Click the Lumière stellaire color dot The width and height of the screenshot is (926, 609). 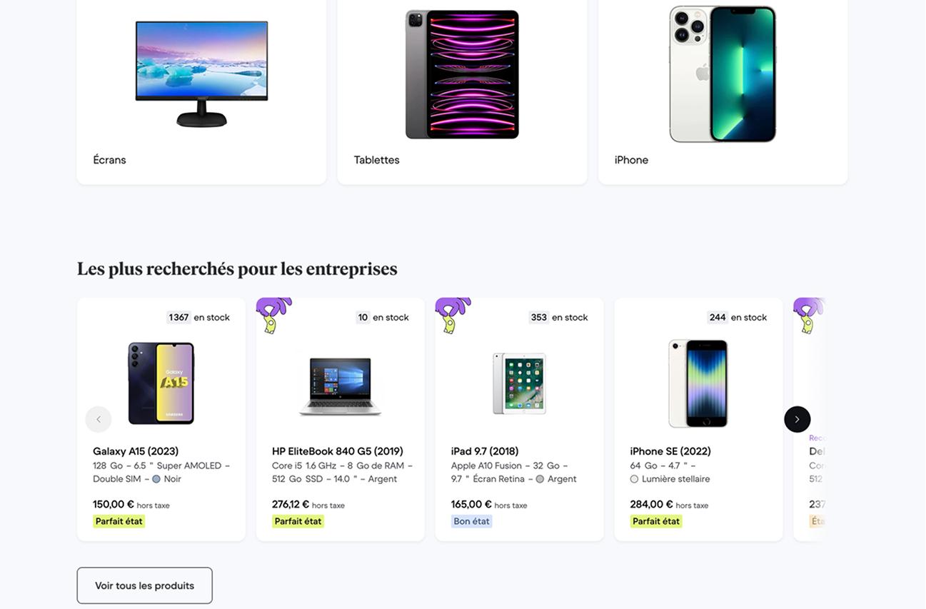tap(634, 479)
